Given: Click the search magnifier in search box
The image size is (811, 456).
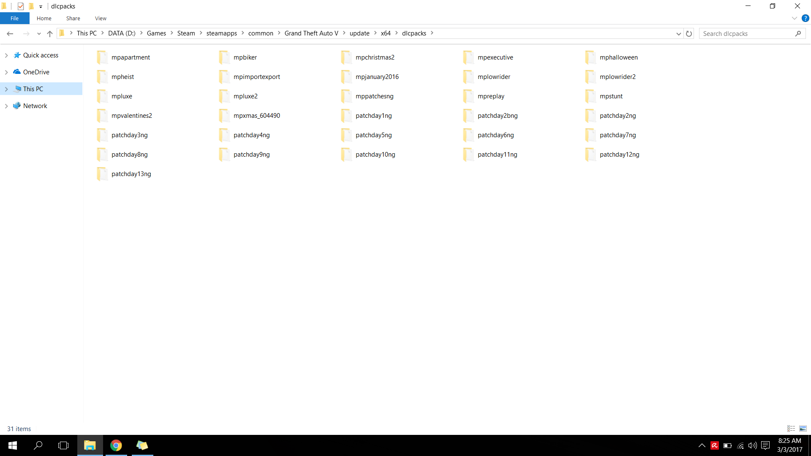Looking at the screenshot, I should pos(798,33).
